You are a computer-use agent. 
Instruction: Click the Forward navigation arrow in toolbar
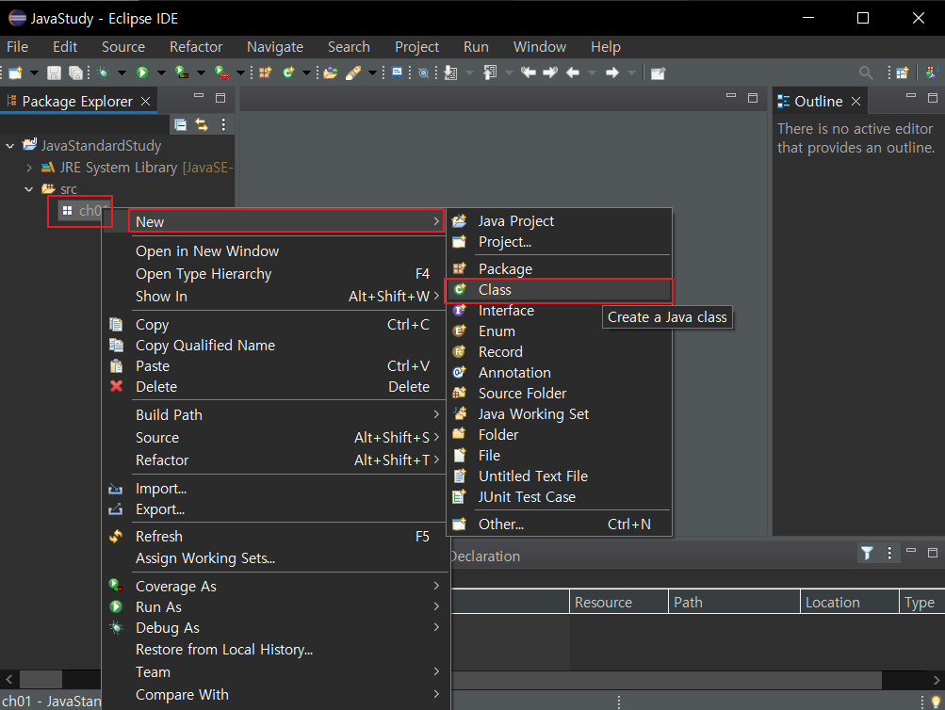coord(612,73)
